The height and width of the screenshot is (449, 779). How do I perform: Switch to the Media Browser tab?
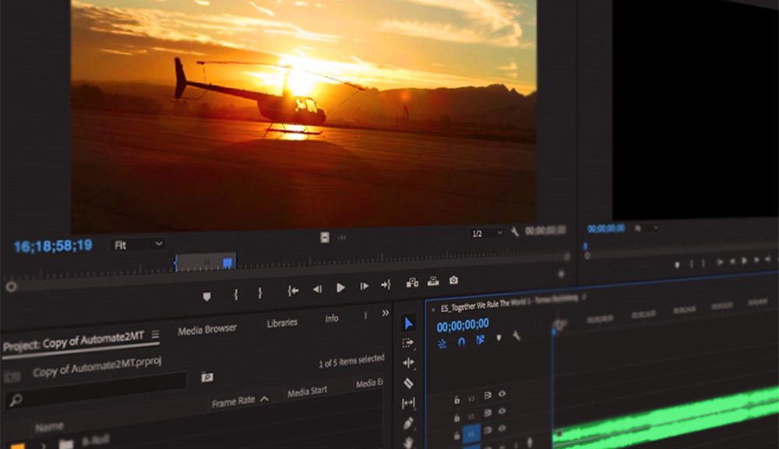(x=207, y=330)
